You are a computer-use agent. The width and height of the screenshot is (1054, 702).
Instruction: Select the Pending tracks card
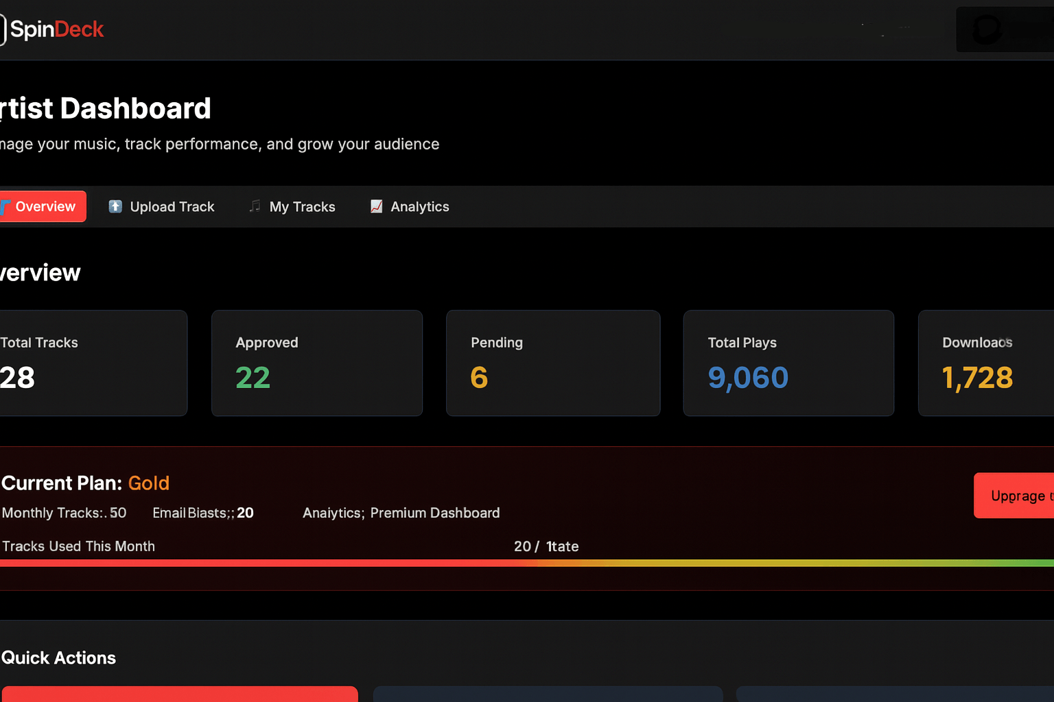point(552,363)
